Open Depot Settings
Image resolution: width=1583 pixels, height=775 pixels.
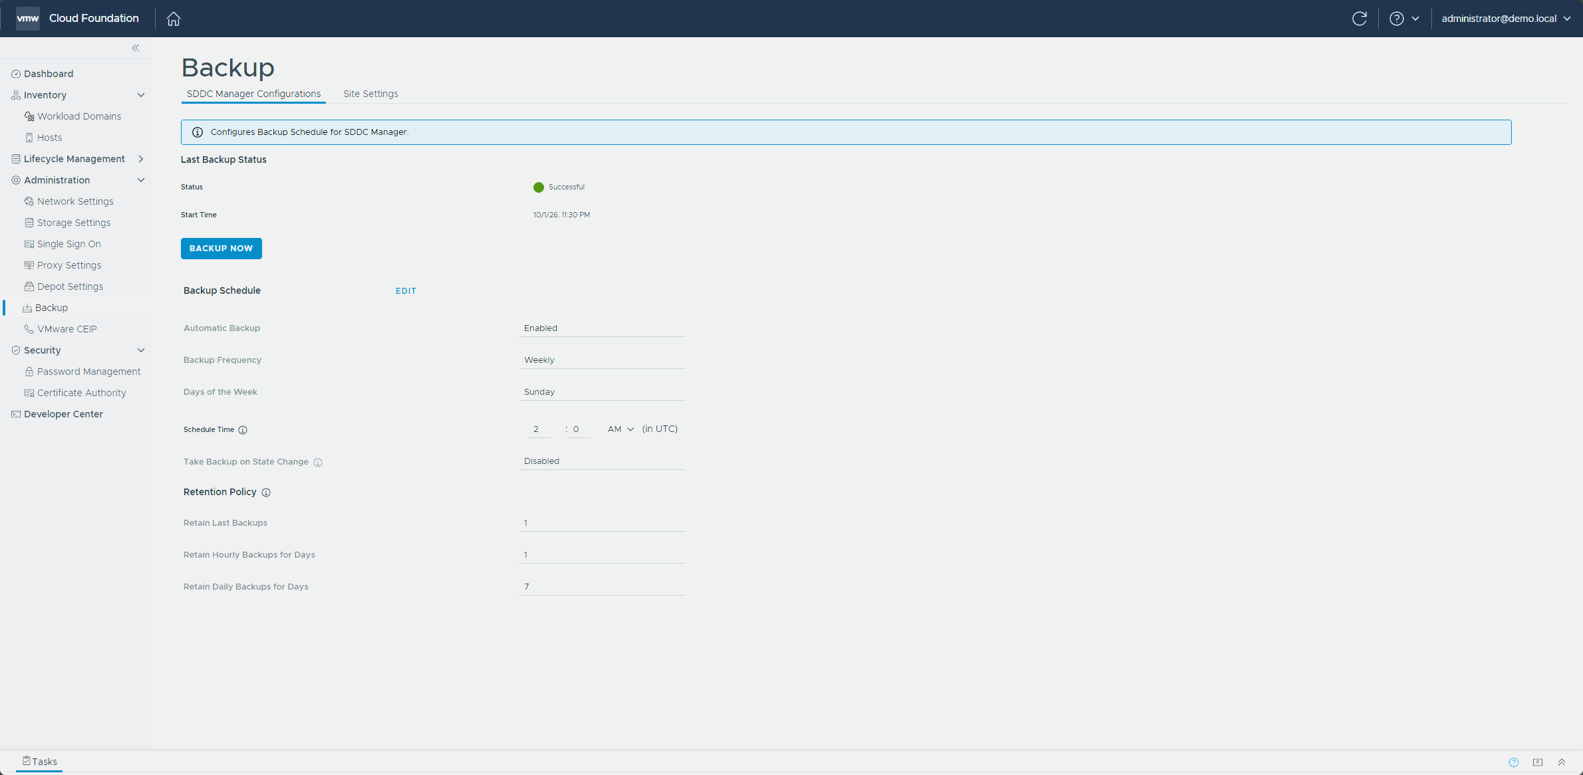click(70, 286)
